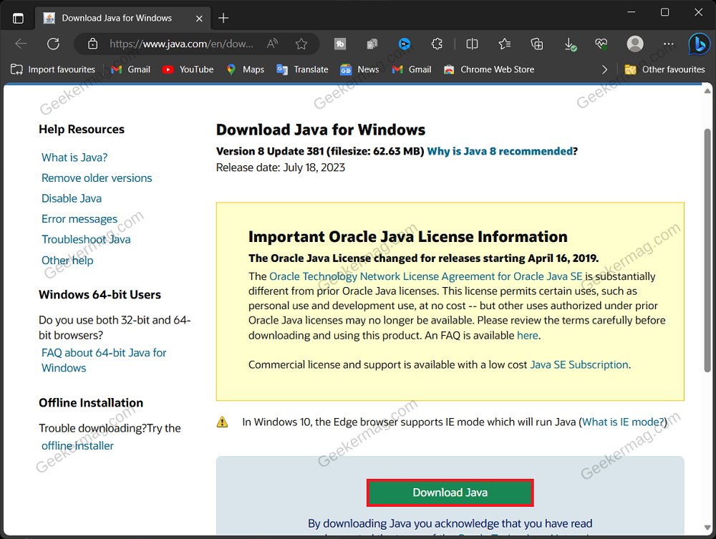Click the green Download Java button
716x539 pixels.
(x=450, y=492)
